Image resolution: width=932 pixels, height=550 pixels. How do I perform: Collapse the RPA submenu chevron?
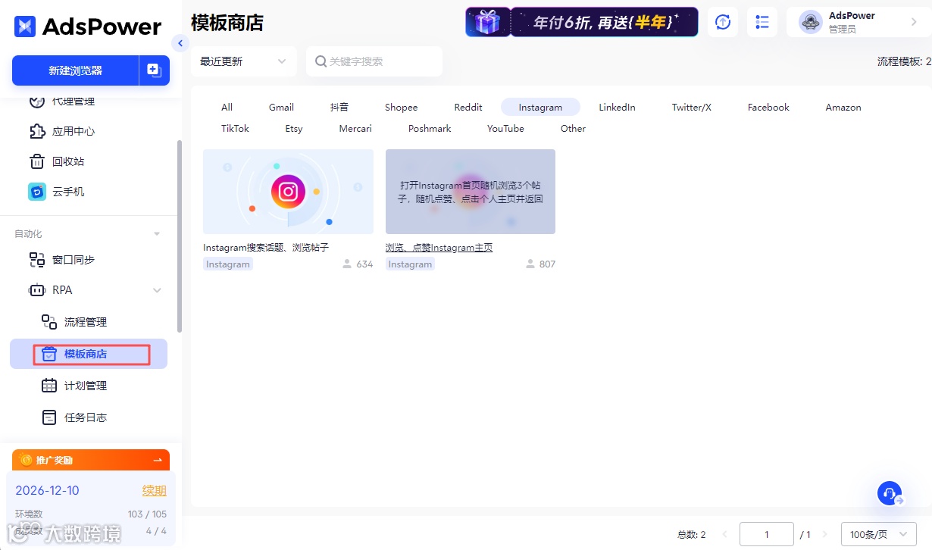[158, 290]
